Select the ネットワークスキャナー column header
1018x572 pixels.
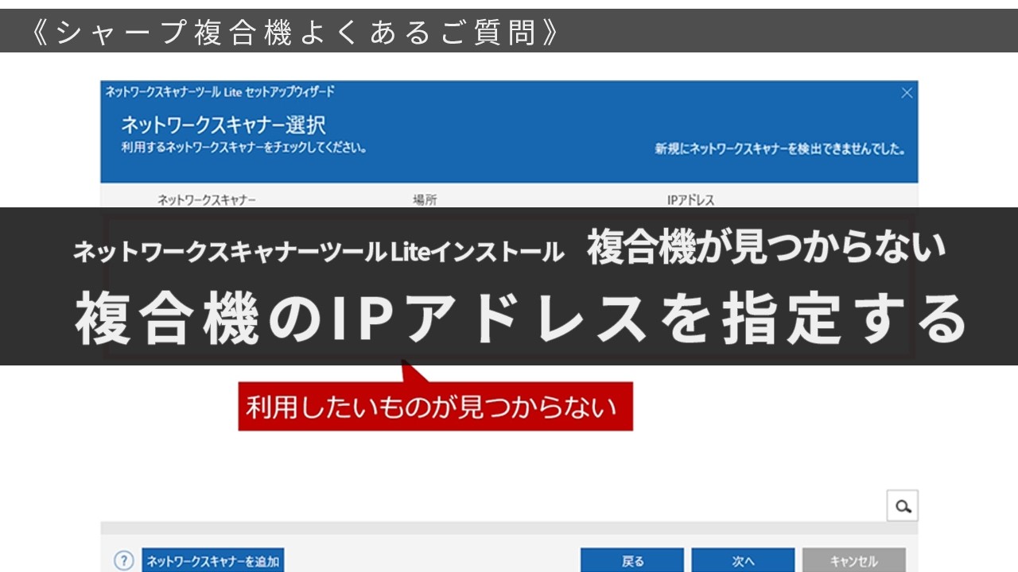pyautogui.click(x=207, y=200)
